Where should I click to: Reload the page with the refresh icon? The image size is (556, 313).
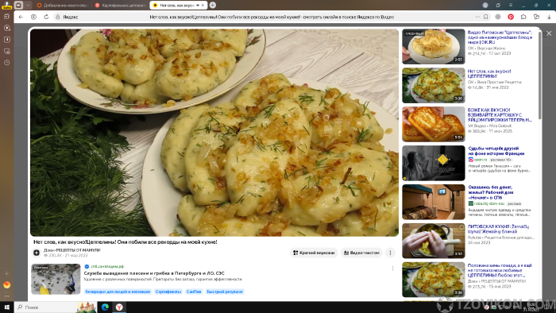[x=46, y=17]
